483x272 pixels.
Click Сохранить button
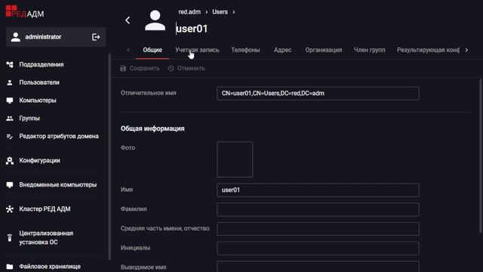click(x=140, y=69)
